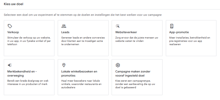
Task: Click the Verkoop description about stimulating sales
Action: point(29,41)
